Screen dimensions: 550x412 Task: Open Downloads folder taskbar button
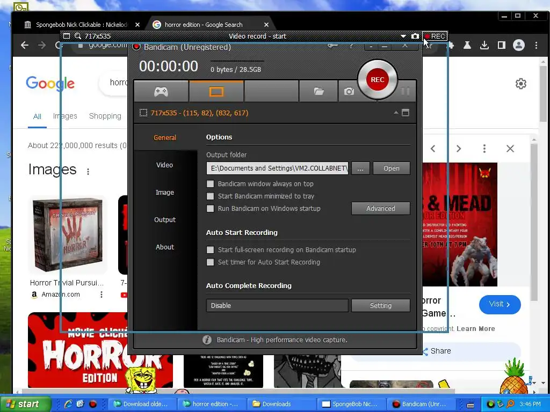click(281, 404)
